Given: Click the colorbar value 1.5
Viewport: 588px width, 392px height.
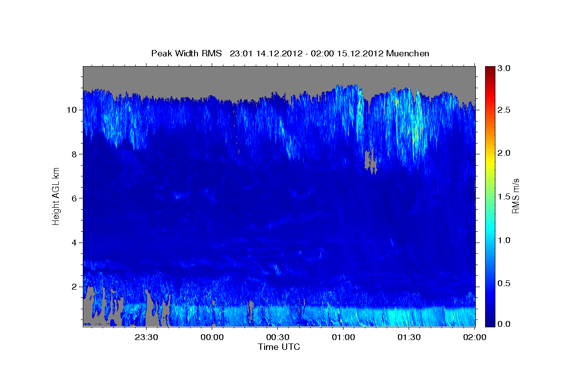Looking at the screenshot, I should (x=504, y=196).
